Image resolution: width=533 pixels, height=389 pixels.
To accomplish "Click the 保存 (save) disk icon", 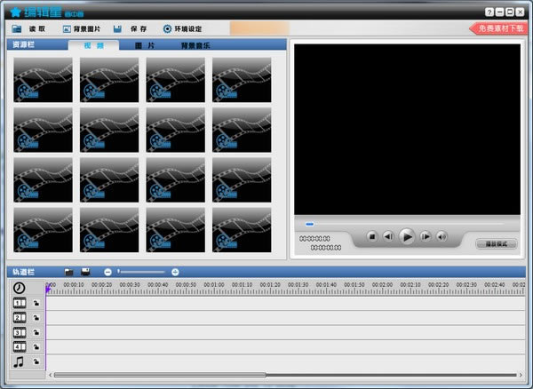I will point(117,28).
